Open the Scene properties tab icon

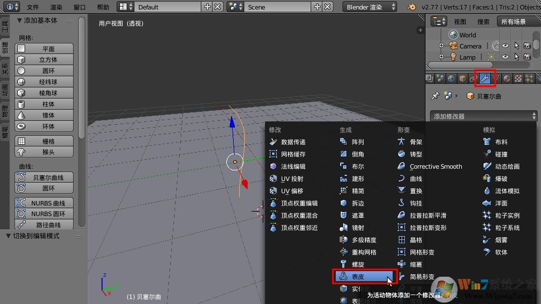[x=440, y=79]
